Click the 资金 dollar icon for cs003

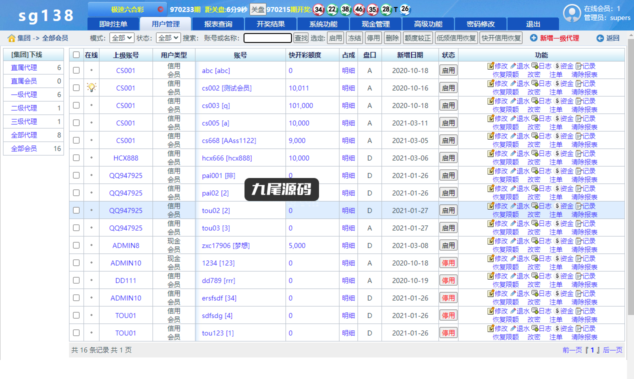click(x=557, y=101)
